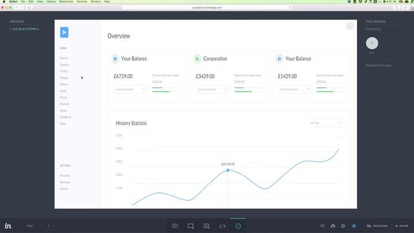The image size is (414, 233).
Task: Click Feedback in the sidebar menu
Action: [x=65, y=117]
